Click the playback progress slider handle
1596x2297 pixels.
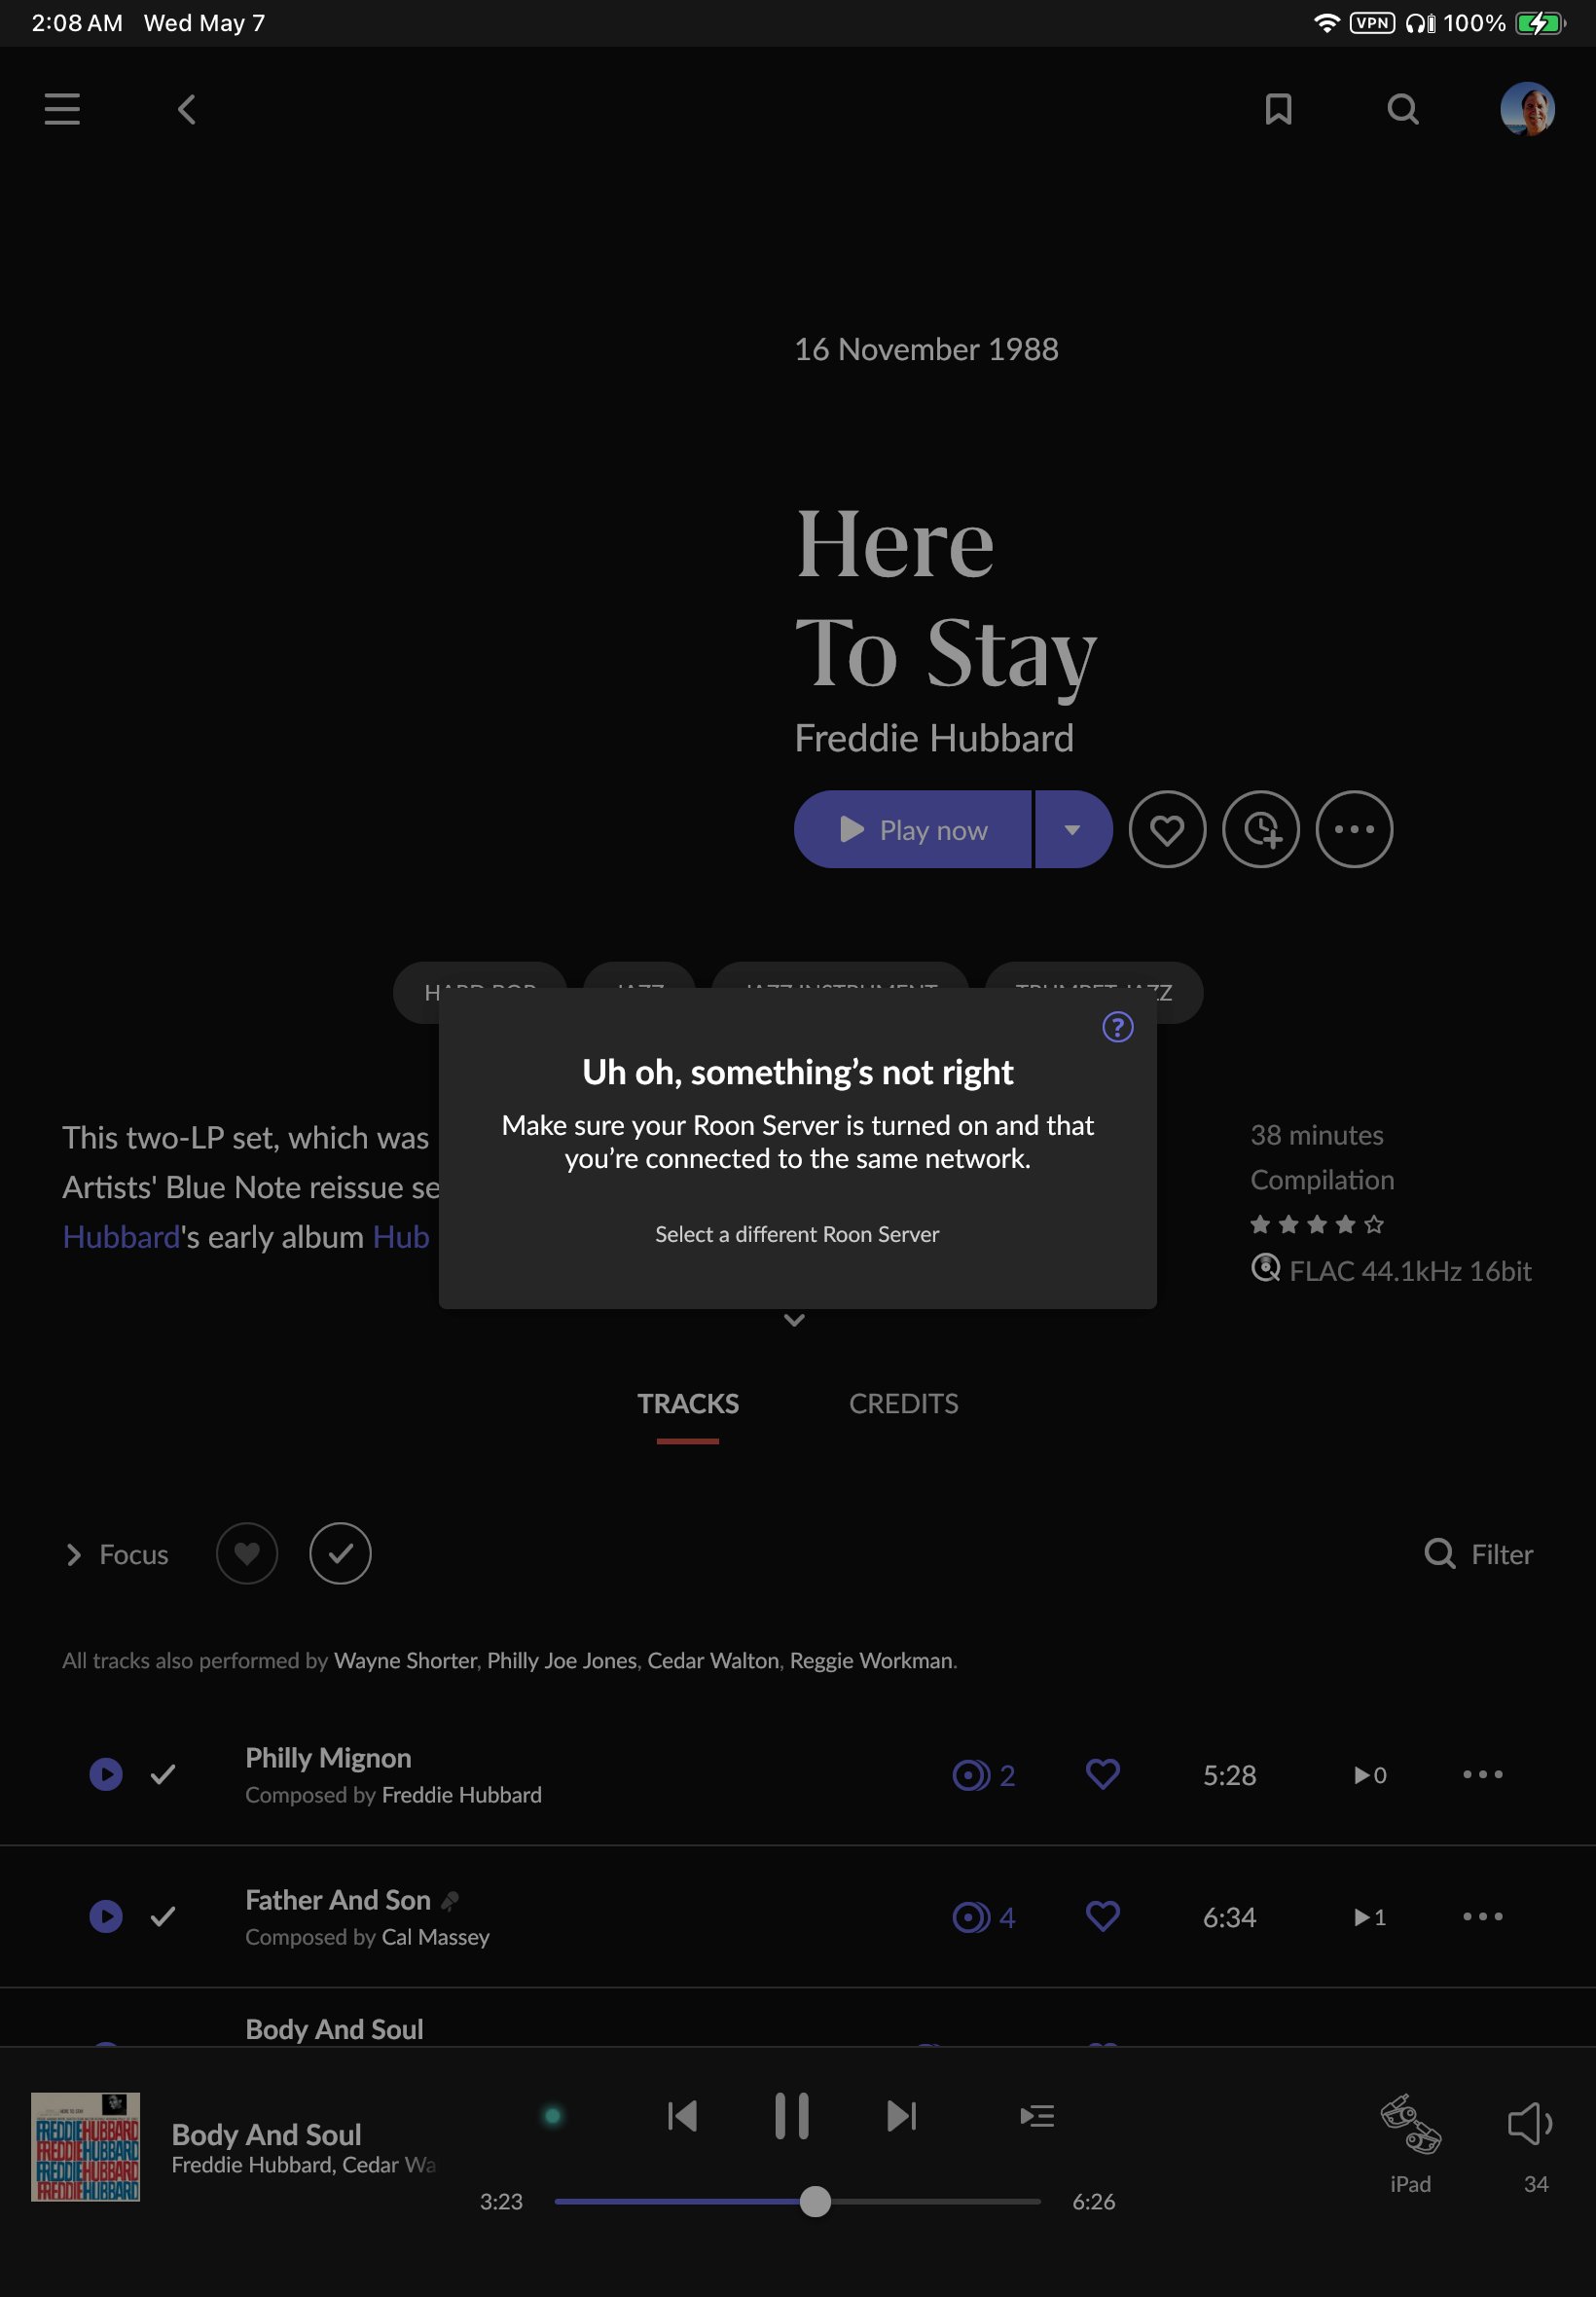(815, 2201)
